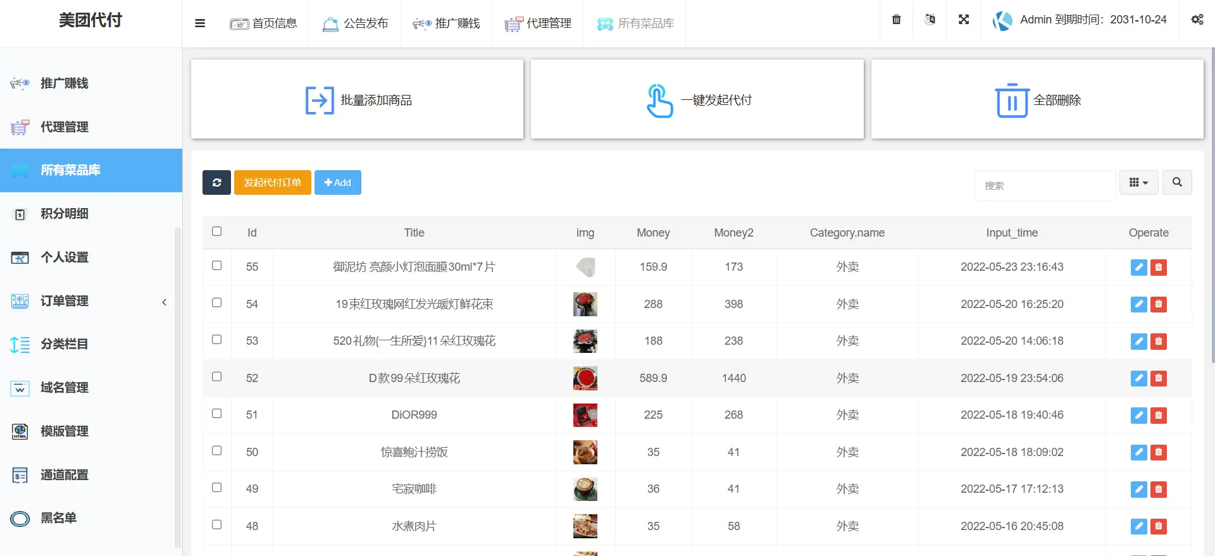Check the checkbox for row 55

216,265
